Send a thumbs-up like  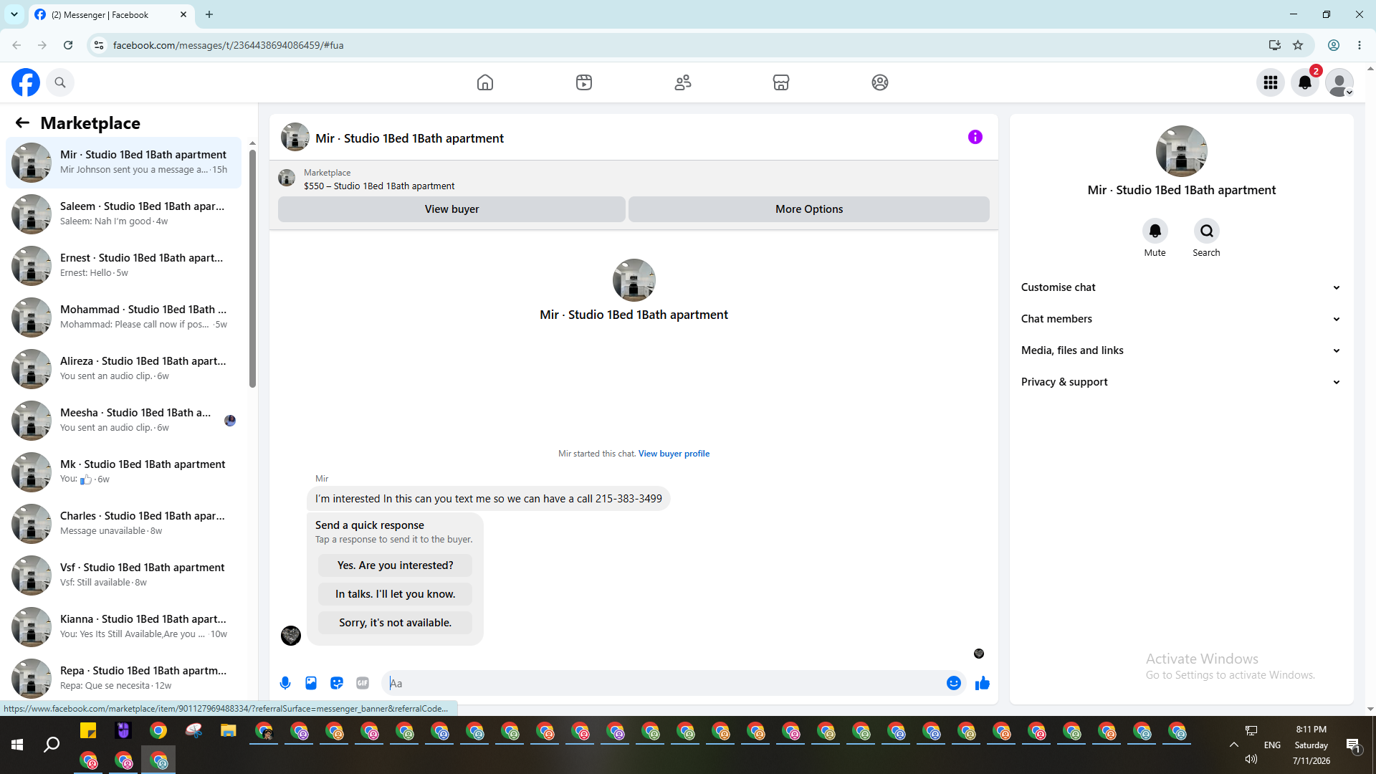(x=983, y=683)
